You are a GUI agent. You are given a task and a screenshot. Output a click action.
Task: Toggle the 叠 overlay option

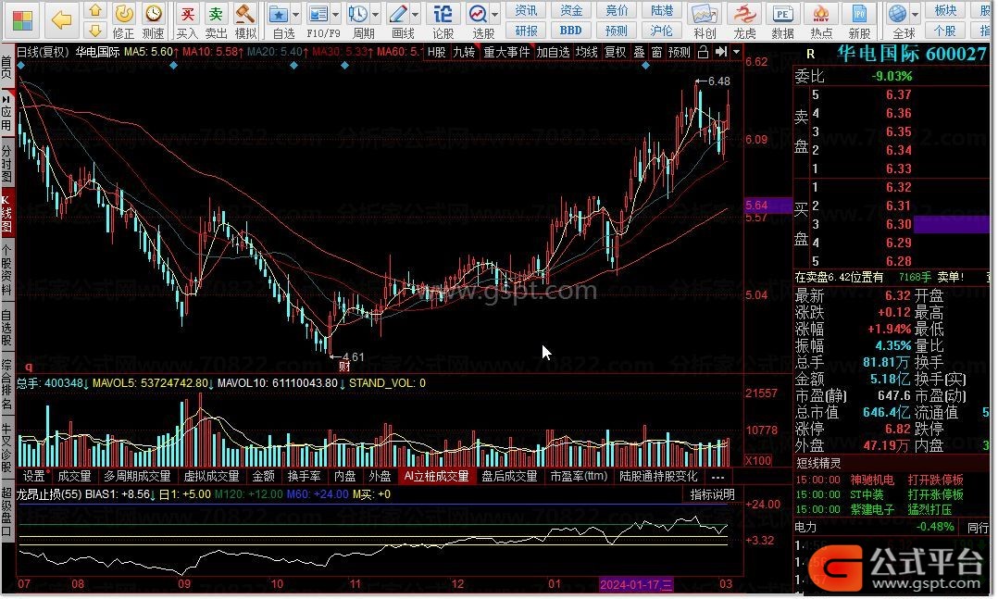tap(639, 52)
